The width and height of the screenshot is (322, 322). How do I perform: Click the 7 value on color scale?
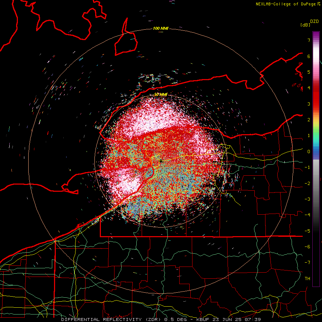[309, 40]
